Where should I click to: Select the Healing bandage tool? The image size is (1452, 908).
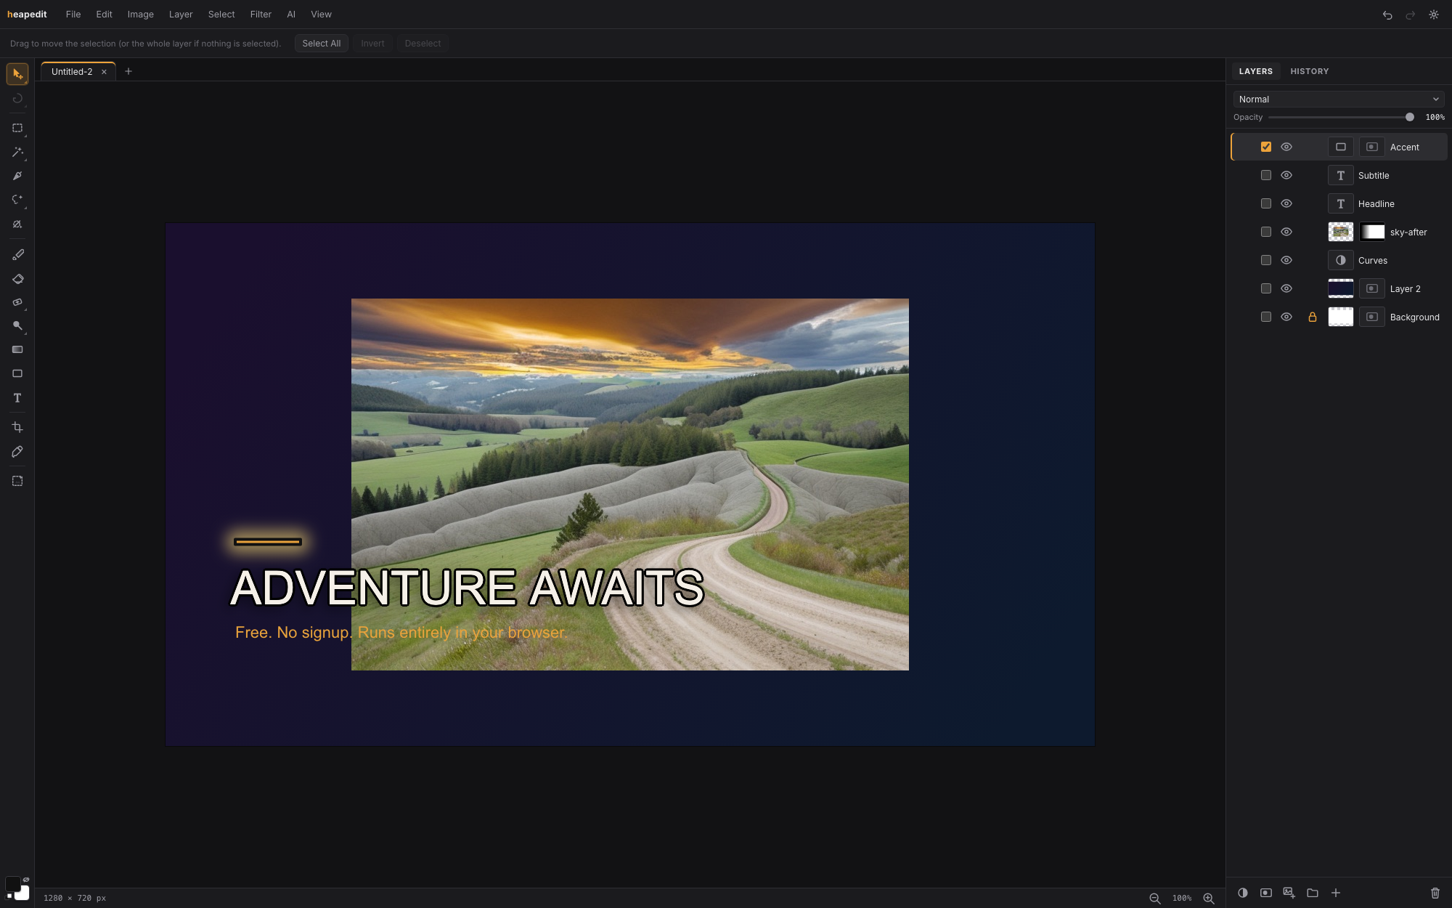17,302
